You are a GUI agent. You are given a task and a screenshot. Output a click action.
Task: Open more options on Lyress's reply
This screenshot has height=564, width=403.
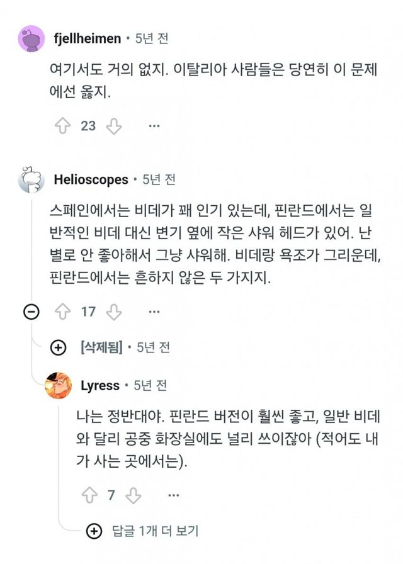click(173, 495)
